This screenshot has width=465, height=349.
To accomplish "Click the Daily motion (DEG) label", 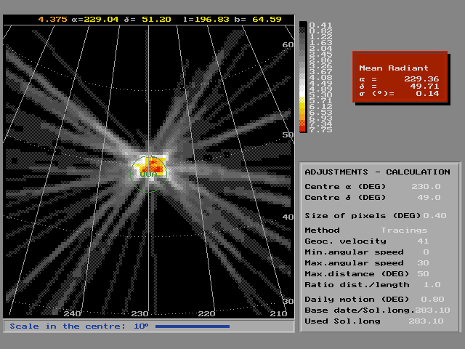I will tap(357, 300).
